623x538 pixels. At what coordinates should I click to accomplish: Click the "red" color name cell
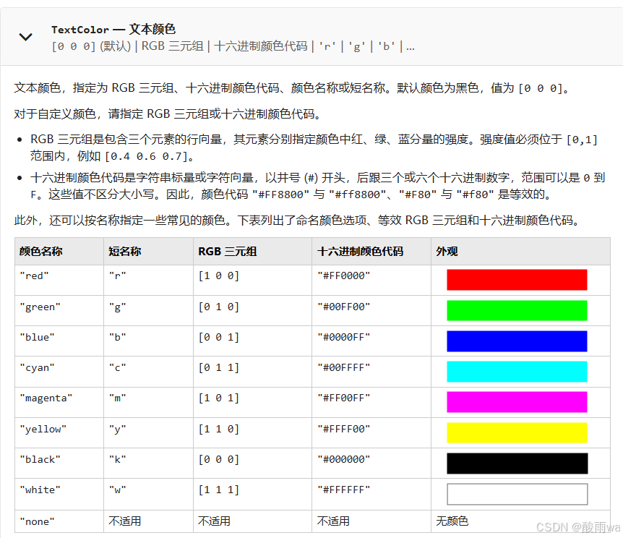click(x=59, y=281)
